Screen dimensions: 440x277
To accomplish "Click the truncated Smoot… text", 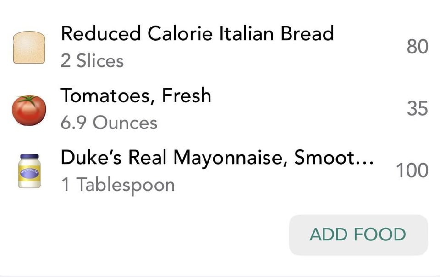I will [334, 158].
